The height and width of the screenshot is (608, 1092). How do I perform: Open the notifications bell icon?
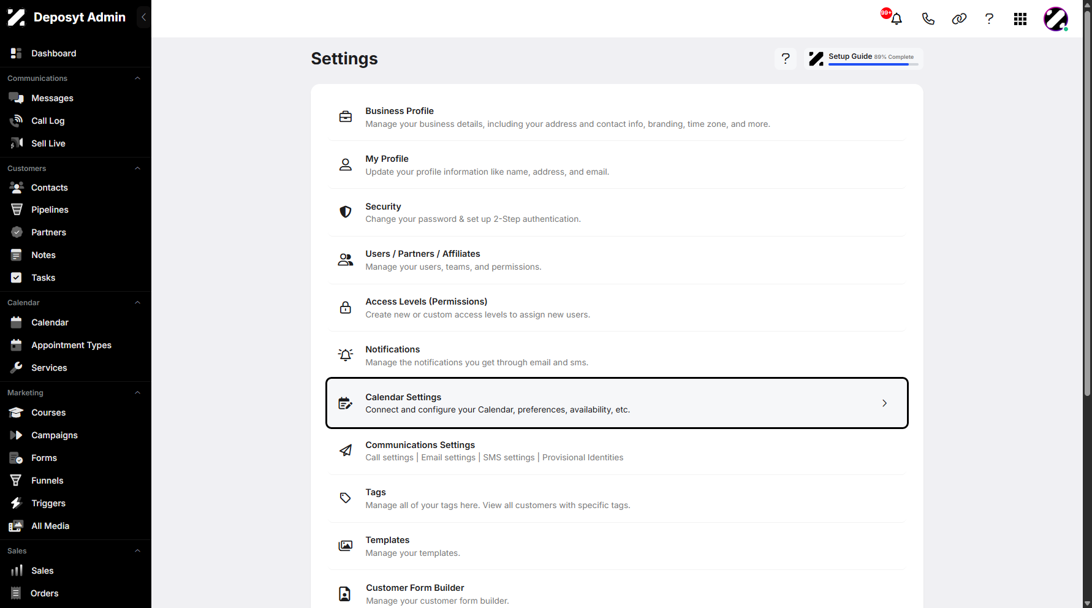(x=896, y=19)
